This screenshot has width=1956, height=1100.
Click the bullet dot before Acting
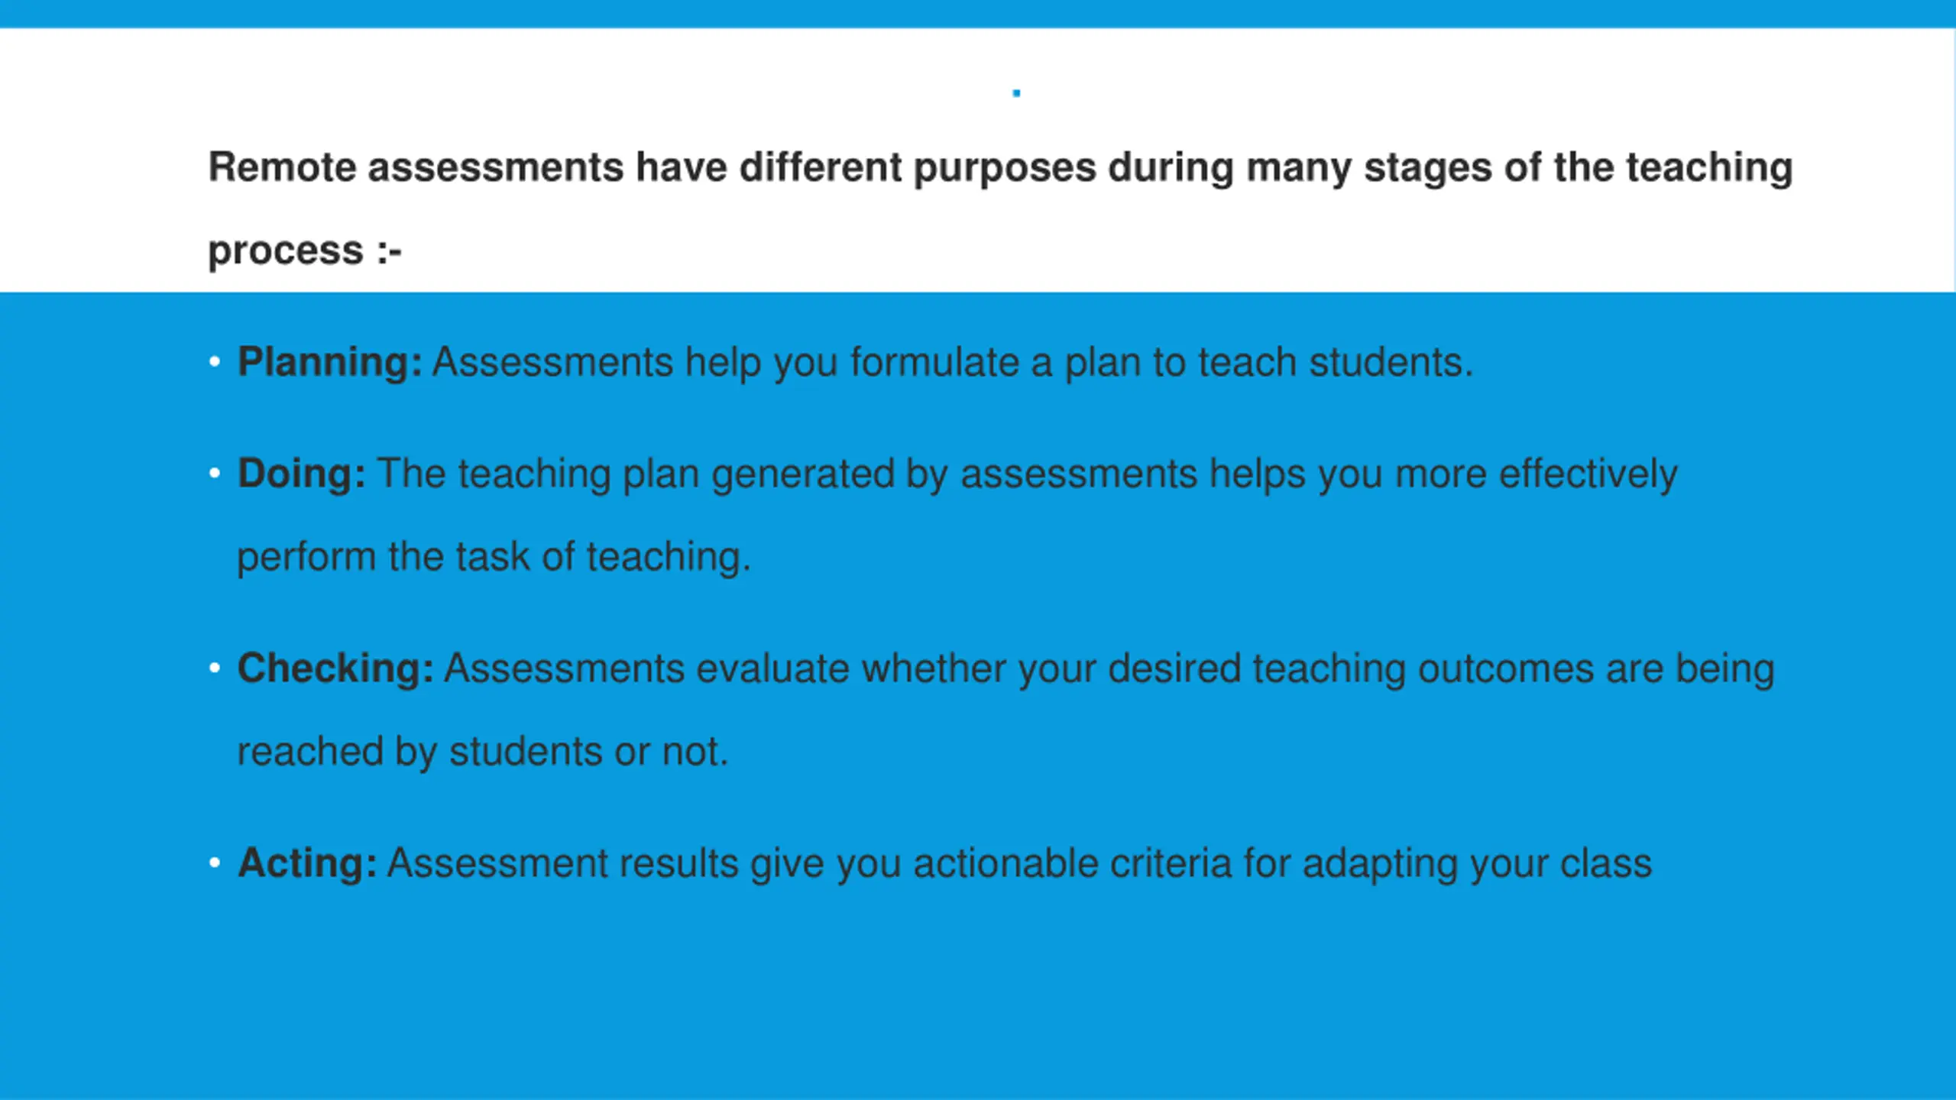(x=215, y=863)
